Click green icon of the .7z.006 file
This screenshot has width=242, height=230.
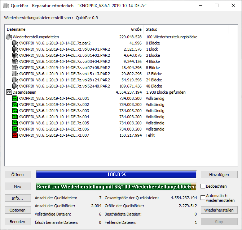pyautogui.click(x=15, y=129)
